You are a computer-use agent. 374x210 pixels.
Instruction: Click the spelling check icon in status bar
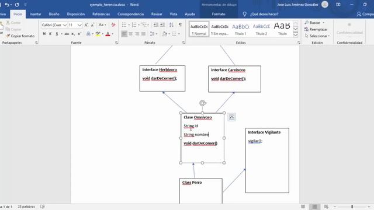[43, 206]
